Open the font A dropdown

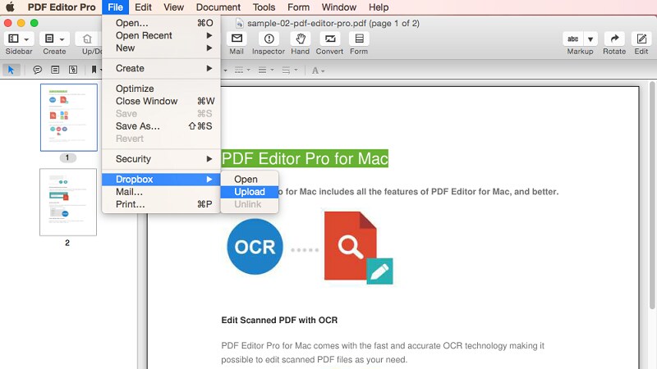[318, 71]
